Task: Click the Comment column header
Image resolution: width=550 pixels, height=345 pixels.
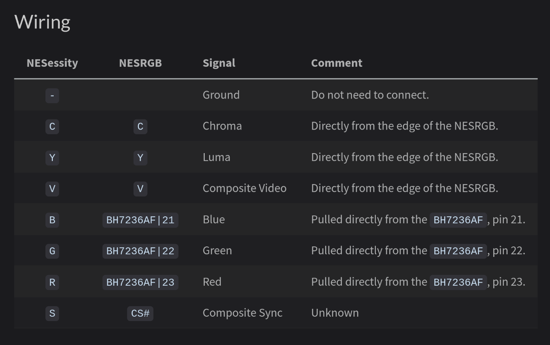Action: 337,63
